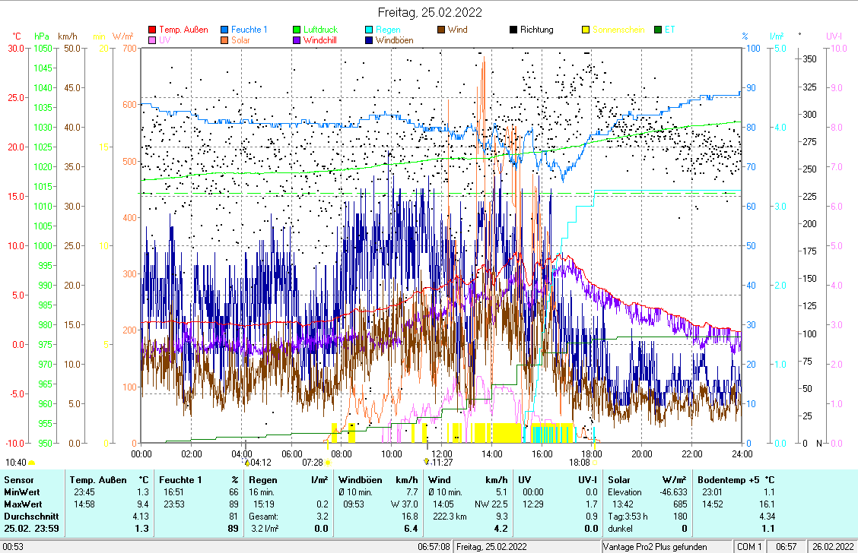Select the pink UV legend label
The width and height of the screenshot is (858, 553).
[164, 41]
